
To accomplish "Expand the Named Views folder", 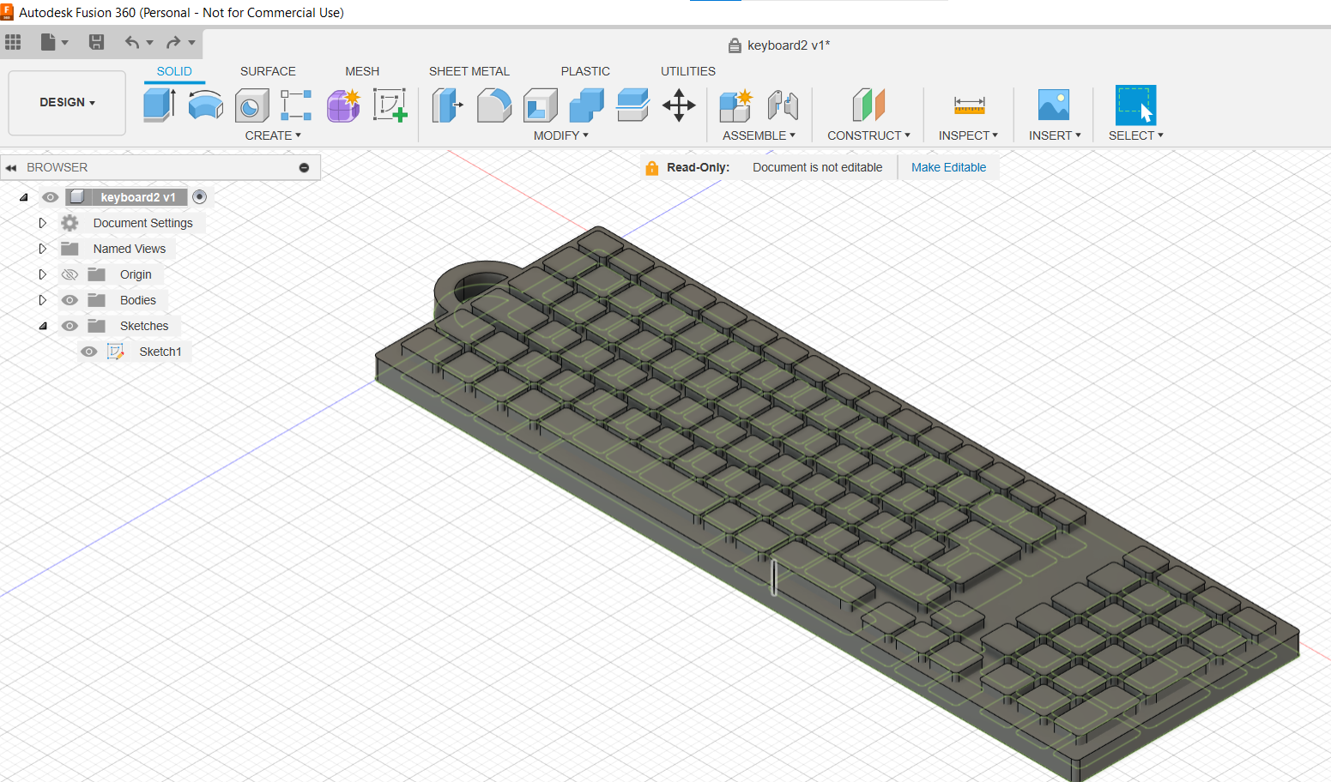I will (42, 248).
